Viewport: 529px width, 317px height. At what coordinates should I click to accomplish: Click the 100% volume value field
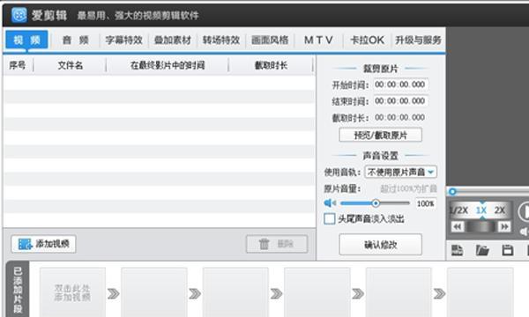pyautogui.click(x=426, y=203)
